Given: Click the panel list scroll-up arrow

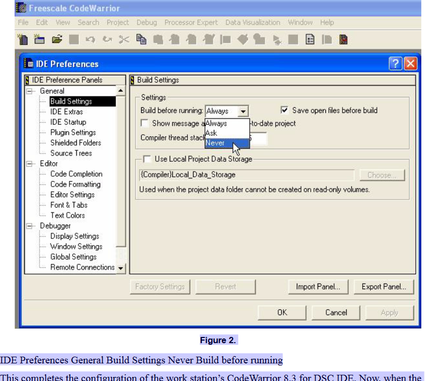Looking at the screenshot, I should click(x=120, y=91).
